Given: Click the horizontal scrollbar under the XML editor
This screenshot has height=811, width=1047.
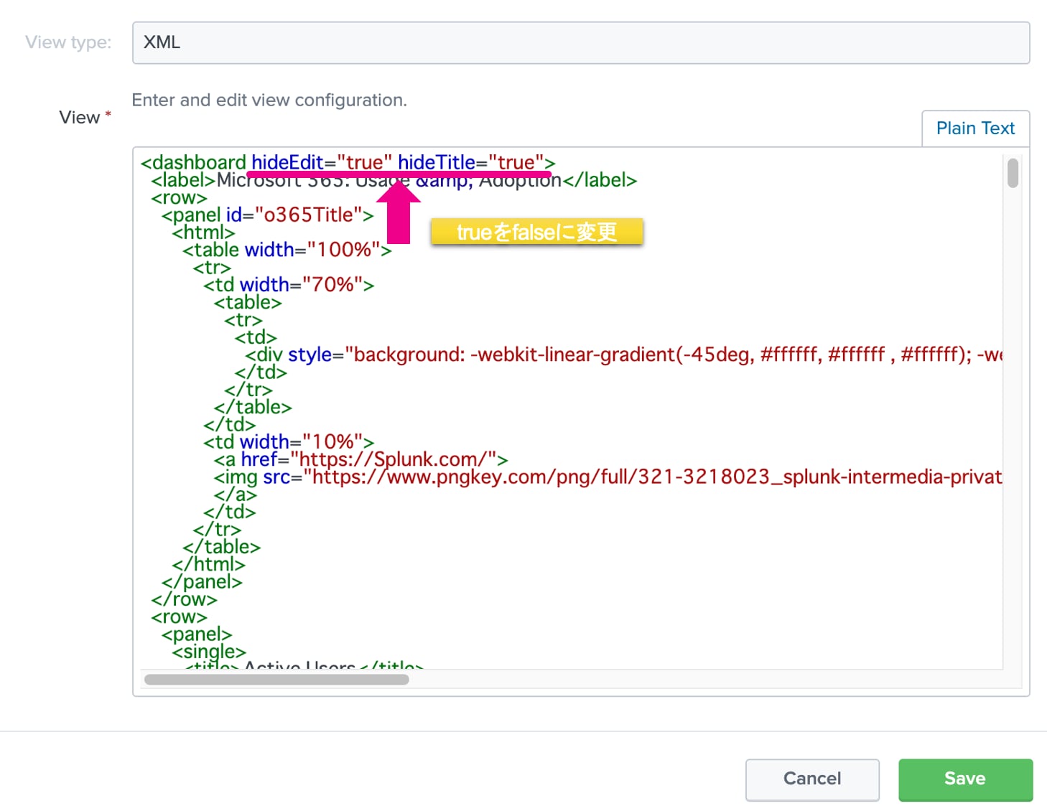Looking at the screenshot, I should [276, 679].
